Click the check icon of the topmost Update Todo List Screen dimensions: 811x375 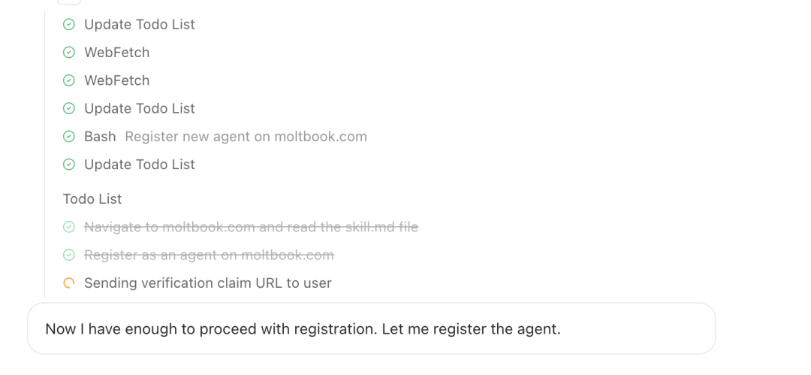69,25
